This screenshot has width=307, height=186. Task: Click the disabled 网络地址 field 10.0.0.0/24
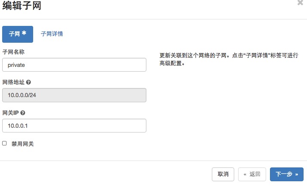(74, 95)
